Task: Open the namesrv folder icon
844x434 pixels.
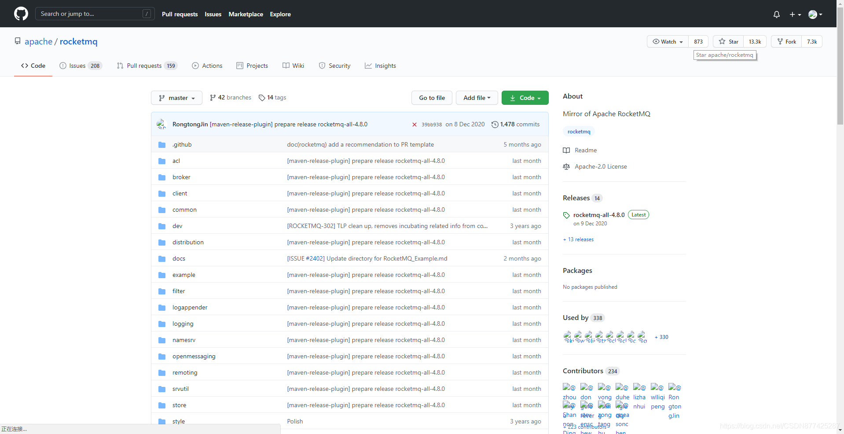Action: point(162,340)
